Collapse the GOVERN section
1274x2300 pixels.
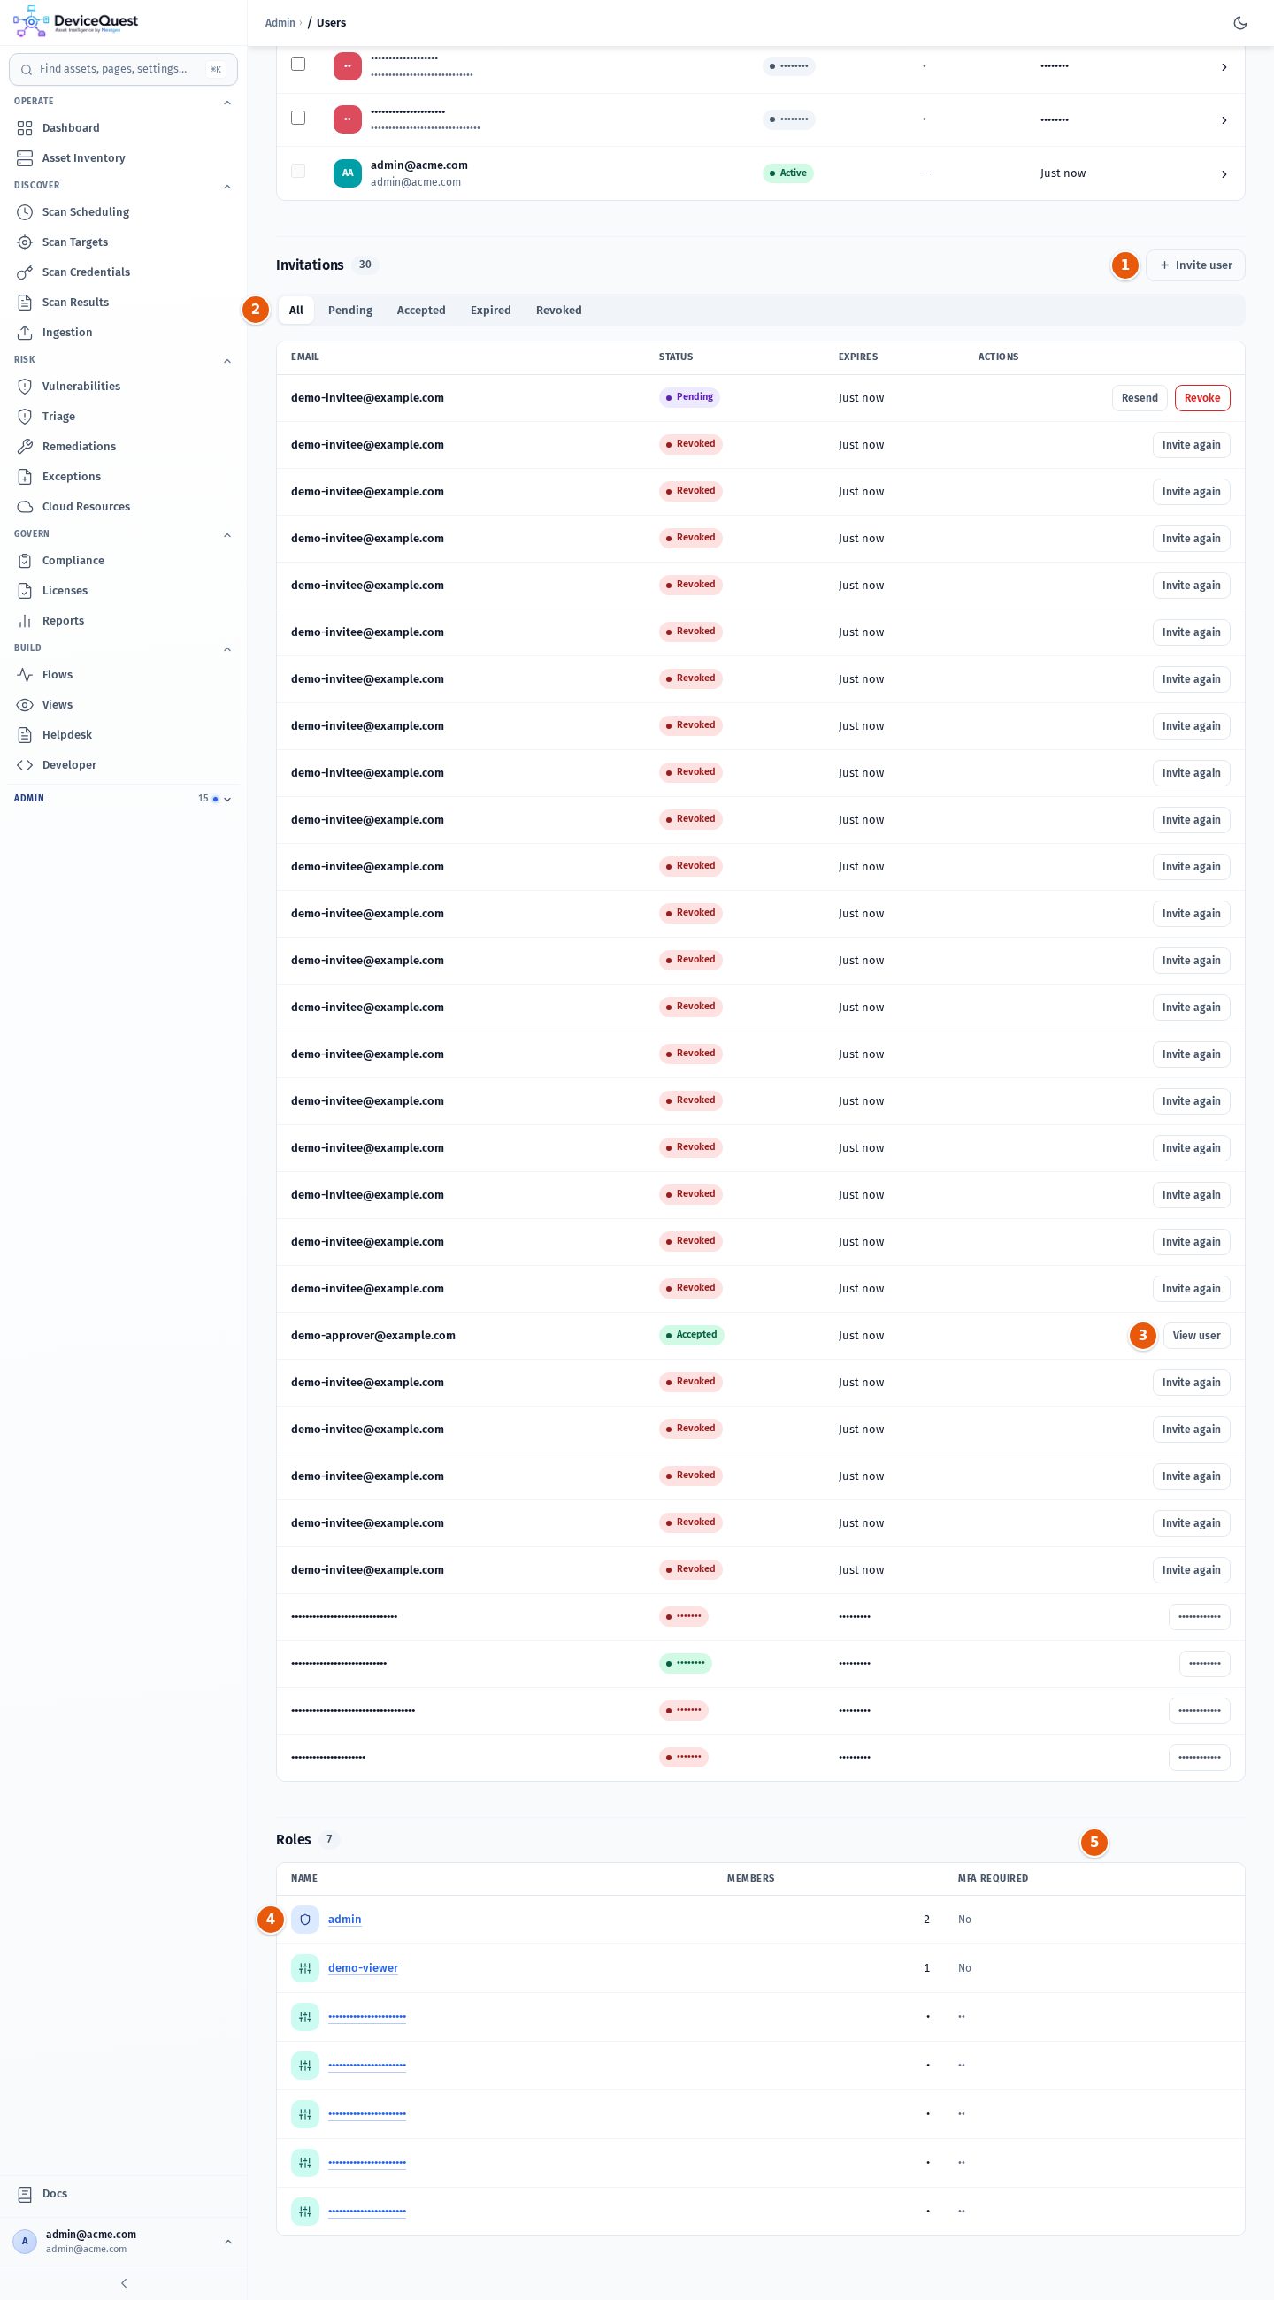pyautogui.click(x=226, y=535)
